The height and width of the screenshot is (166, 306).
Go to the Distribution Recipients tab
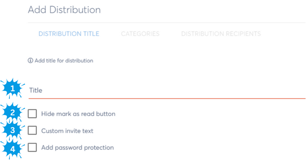(x=221, y=34)
